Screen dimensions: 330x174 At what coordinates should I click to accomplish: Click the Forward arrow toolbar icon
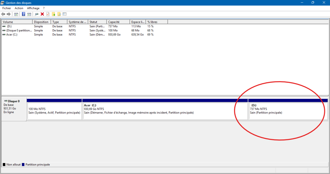[x=9, y=14]
